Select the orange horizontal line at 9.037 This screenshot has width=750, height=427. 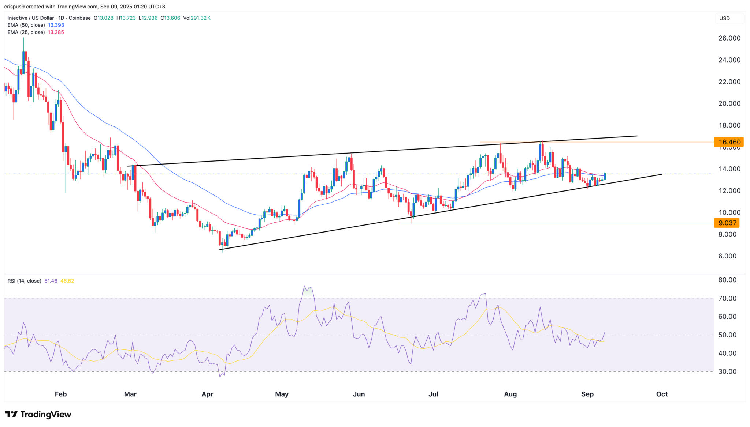point(549,223)
